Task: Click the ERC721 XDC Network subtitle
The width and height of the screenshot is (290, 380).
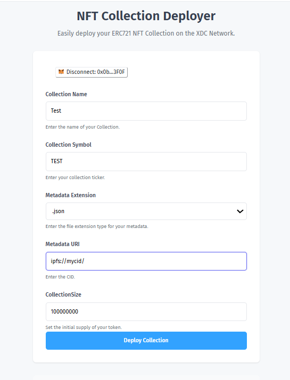Action: [x=146, y=33]
